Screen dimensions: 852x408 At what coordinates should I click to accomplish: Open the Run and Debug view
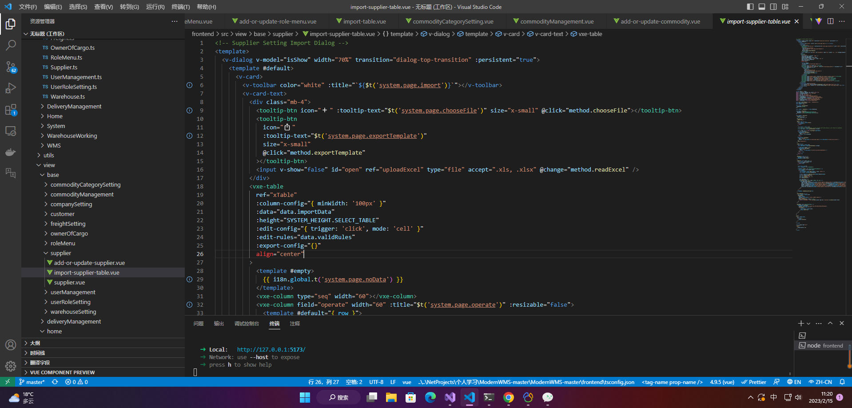click(x=11, y=88)
